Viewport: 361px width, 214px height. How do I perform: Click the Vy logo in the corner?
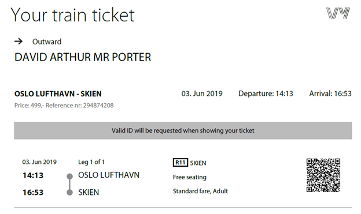pyautogui.click(x=338, y=13)
